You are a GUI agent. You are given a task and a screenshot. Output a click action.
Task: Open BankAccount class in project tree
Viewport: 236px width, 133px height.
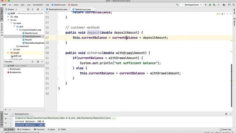pyautogui.click(x=30, y=33)
